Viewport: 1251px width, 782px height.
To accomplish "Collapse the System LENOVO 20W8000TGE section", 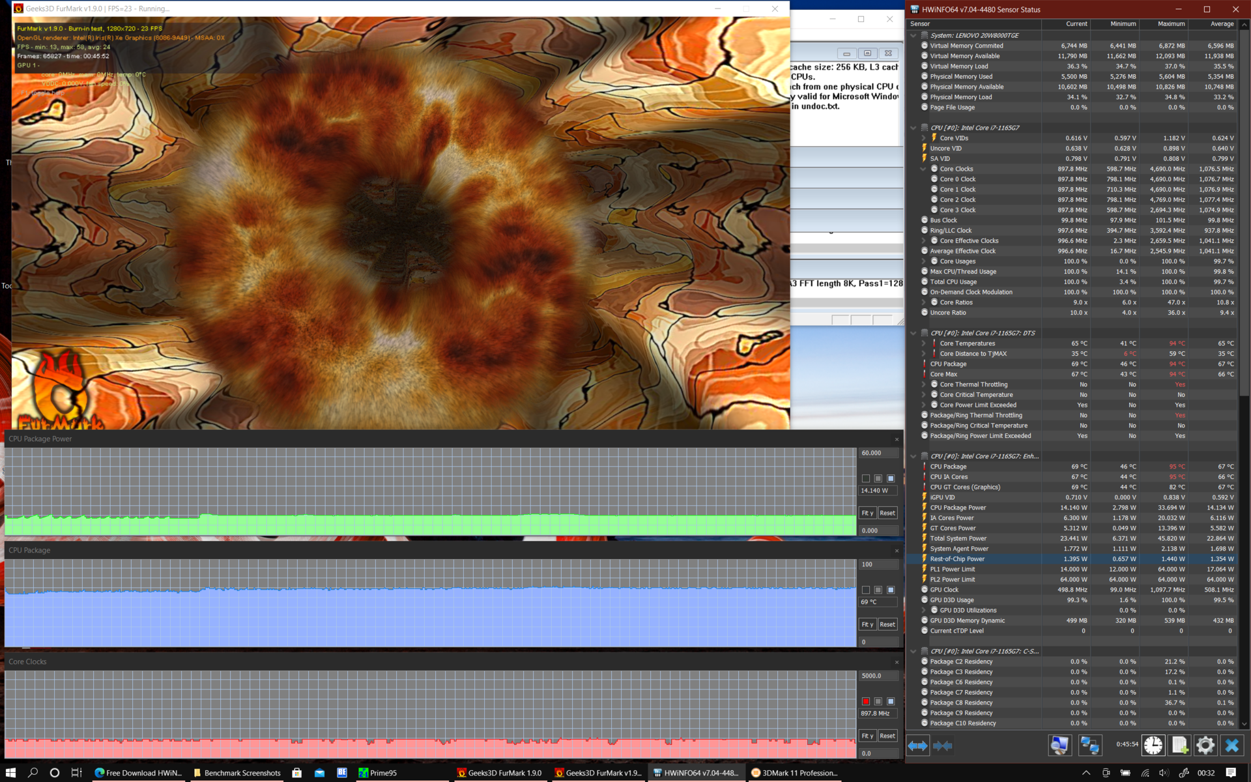I will coord(913,36).
